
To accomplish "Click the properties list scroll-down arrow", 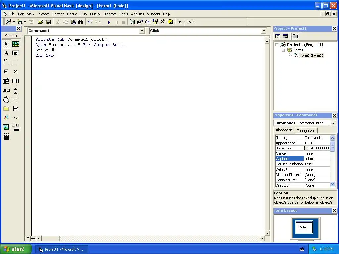I will [x=332, y=184].
